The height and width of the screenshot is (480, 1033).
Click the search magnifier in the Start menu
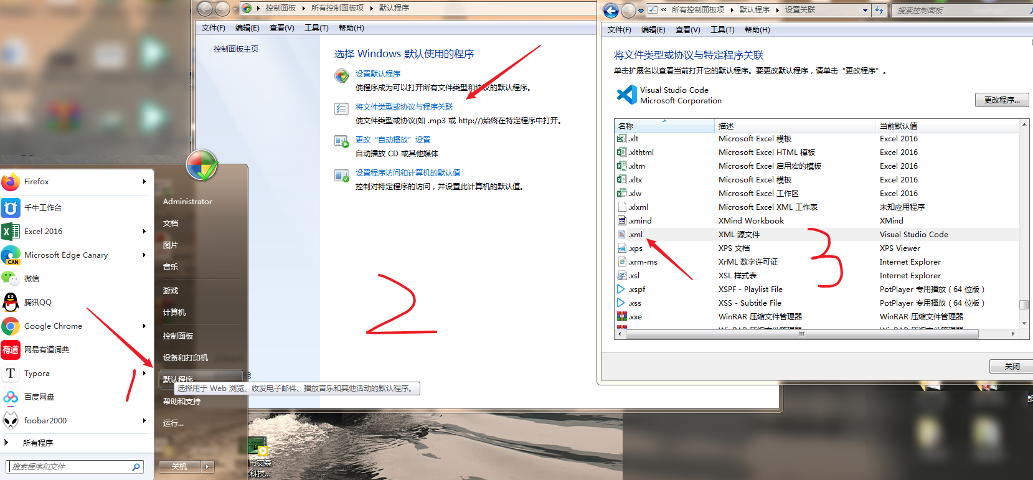136,467
